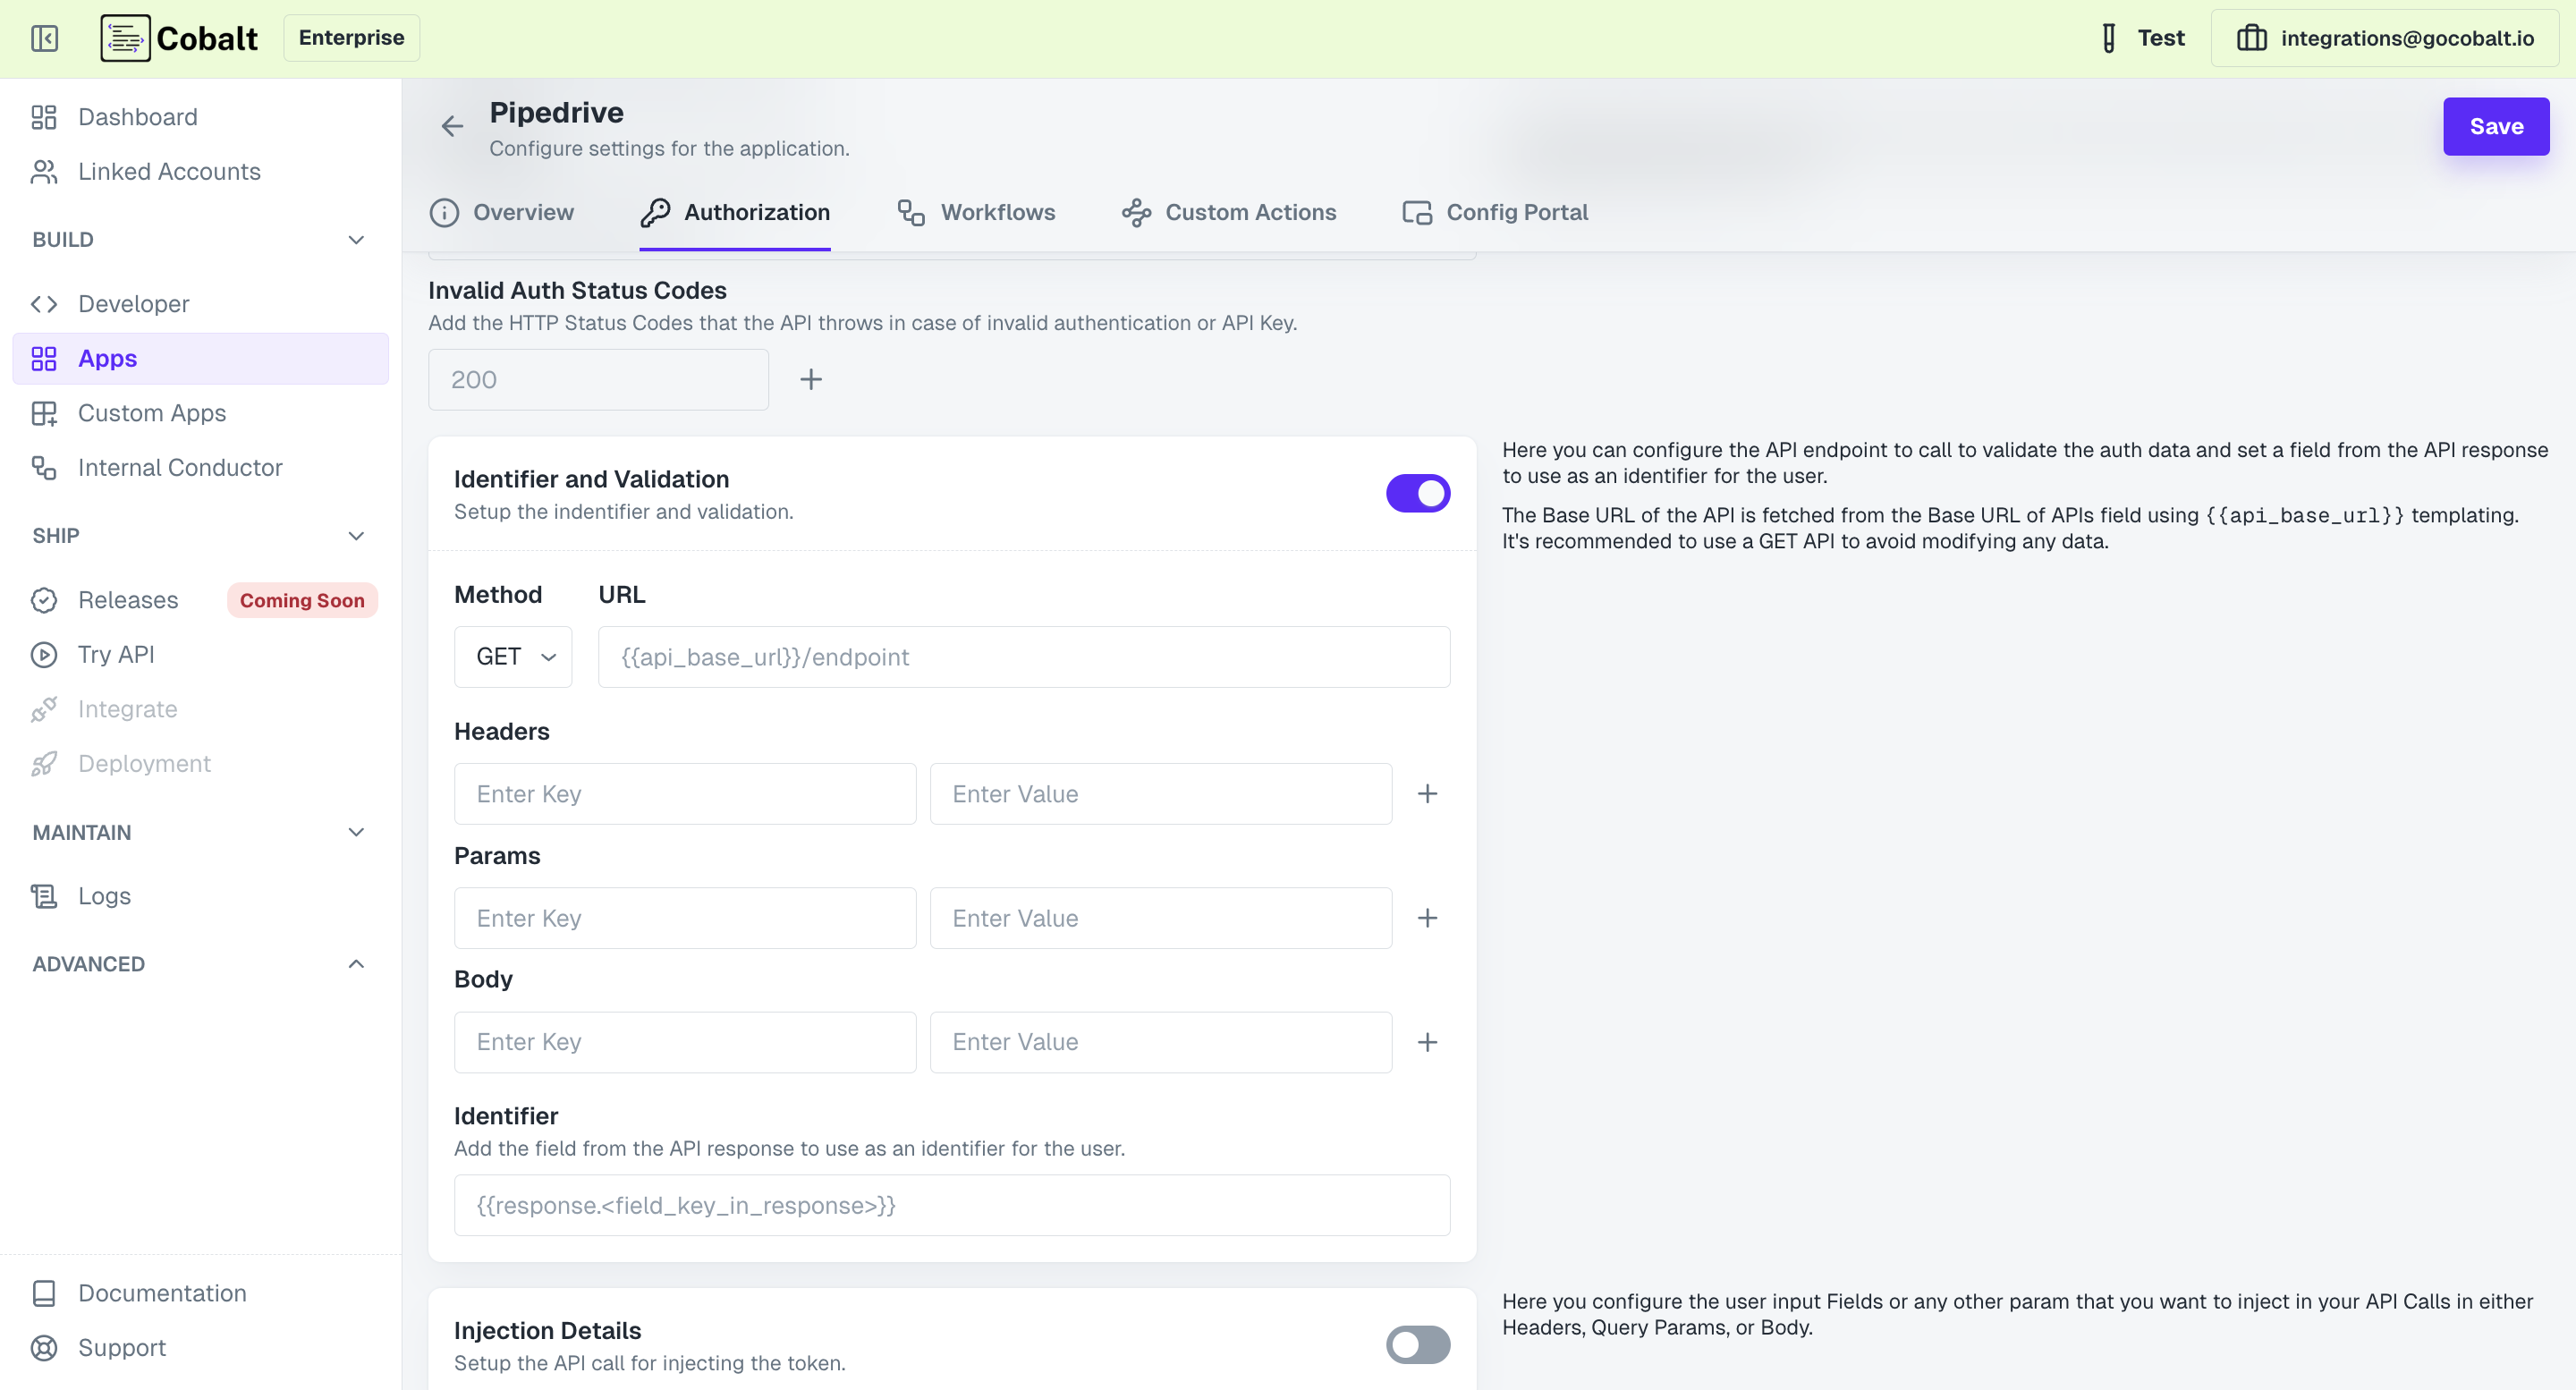Click the back arrow next to Pipedrive

pyautogui.click(x=452, y=126)
